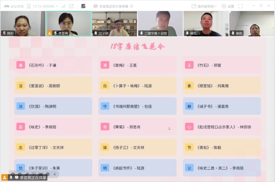Click the yellow 白 character tile

pyautogui.click(x=105, y=86)
